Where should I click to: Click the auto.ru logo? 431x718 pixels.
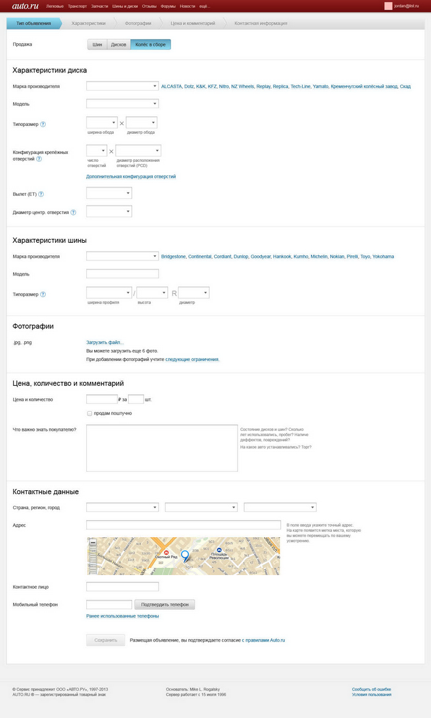pos(25,6)
